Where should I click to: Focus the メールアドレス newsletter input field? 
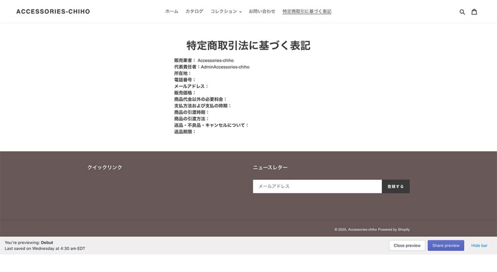(x=317, y=186)
